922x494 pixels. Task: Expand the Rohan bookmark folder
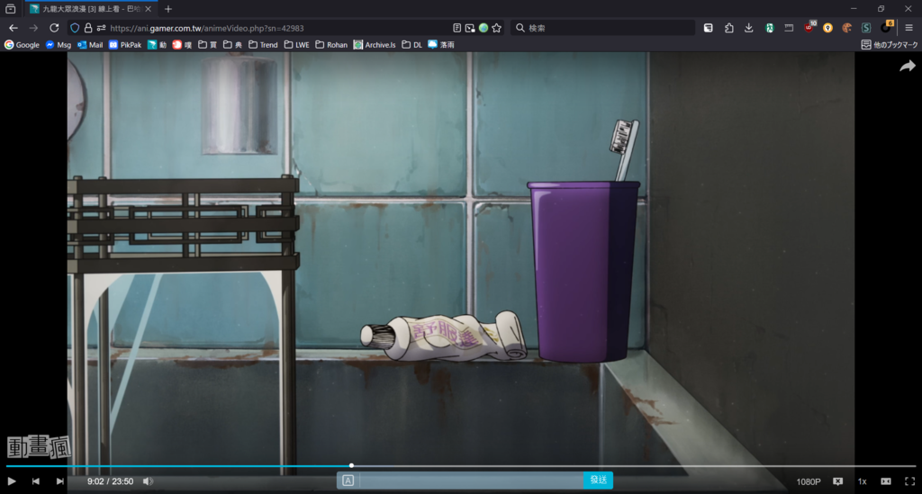(331, 45)
